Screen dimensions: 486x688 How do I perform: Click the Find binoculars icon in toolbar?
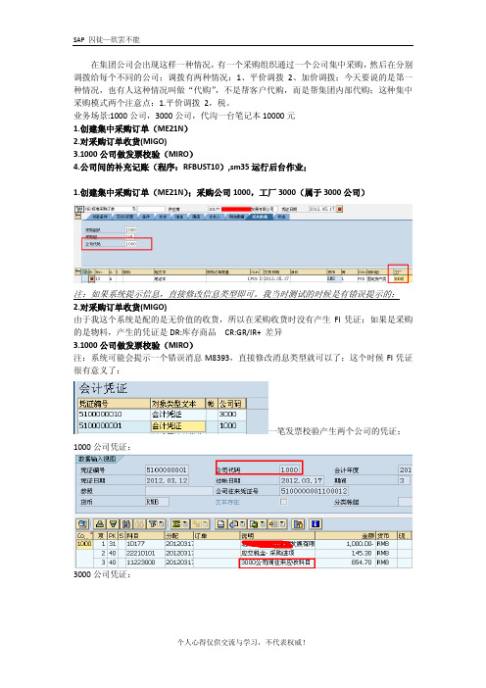point(125,524)
